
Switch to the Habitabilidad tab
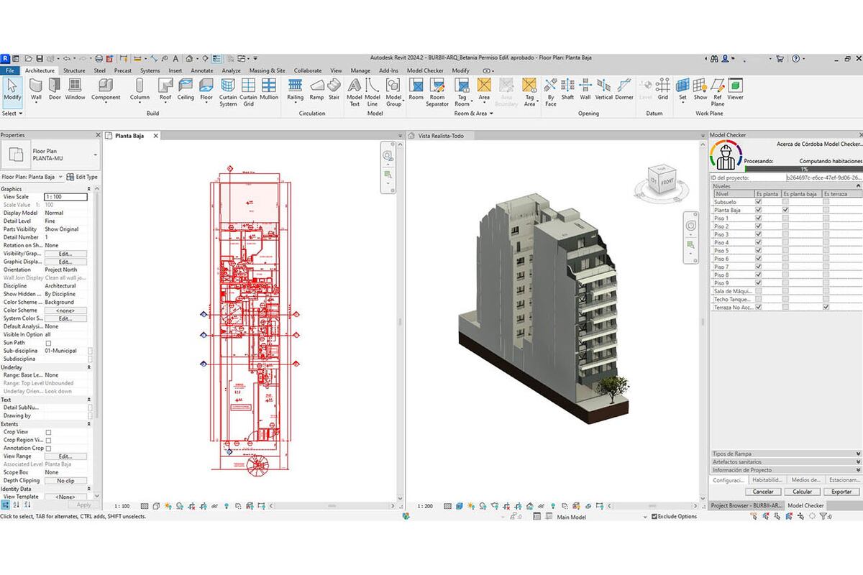[x=767, y=479]
